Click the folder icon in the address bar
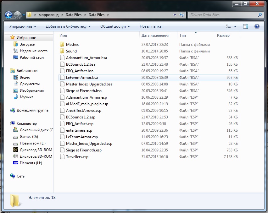The image size is (268, 213). [x=29, y=15]
